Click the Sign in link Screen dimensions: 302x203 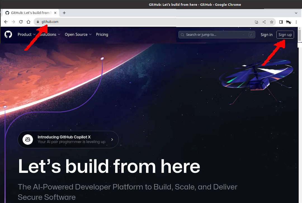[x=266, y=35]
